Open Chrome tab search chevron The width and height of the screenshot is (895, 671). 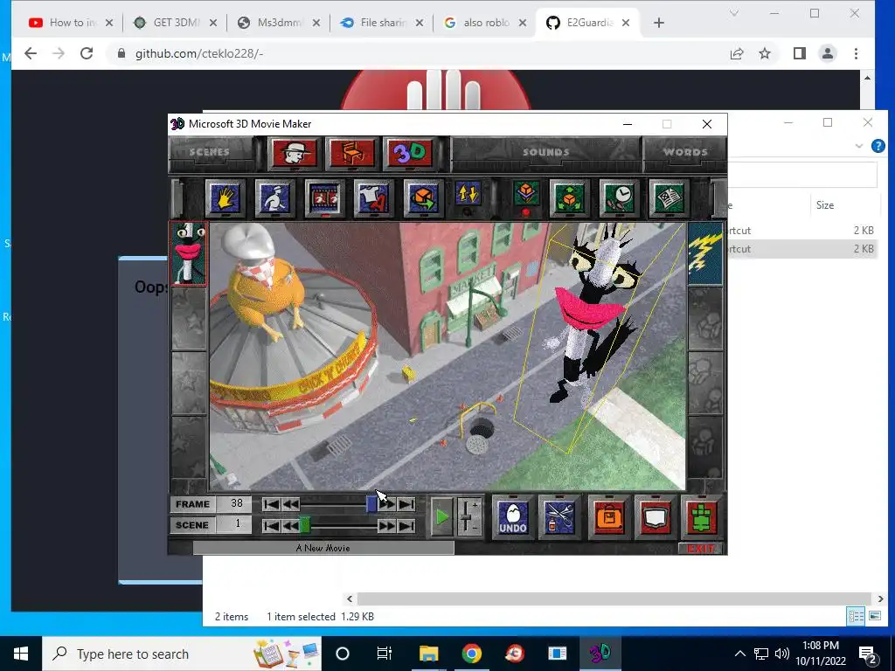tap(734, 13)
